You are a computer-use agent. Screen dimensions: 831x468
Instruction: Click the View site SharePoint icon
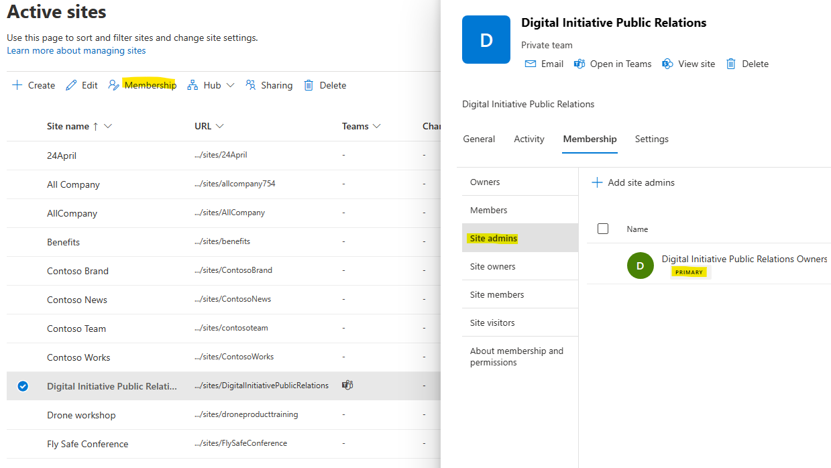click(x=667, y=64)
